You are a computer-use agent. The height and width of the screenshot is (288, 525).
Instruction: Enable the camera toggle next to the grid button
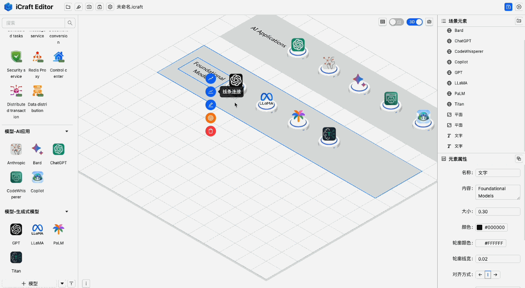[x=396, y=21]
